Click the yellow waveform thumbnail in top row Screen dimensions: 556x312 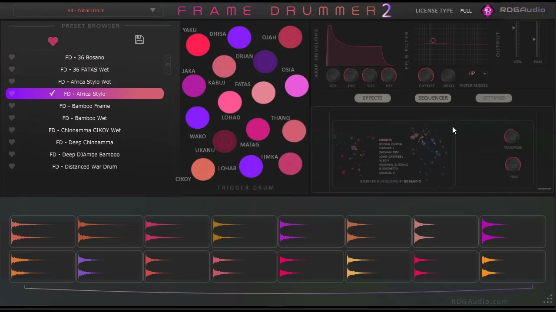pyautogui.click(x=244, y=232)
